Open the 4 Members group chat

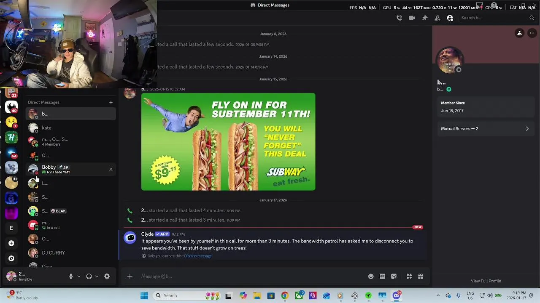pos(70,141)
